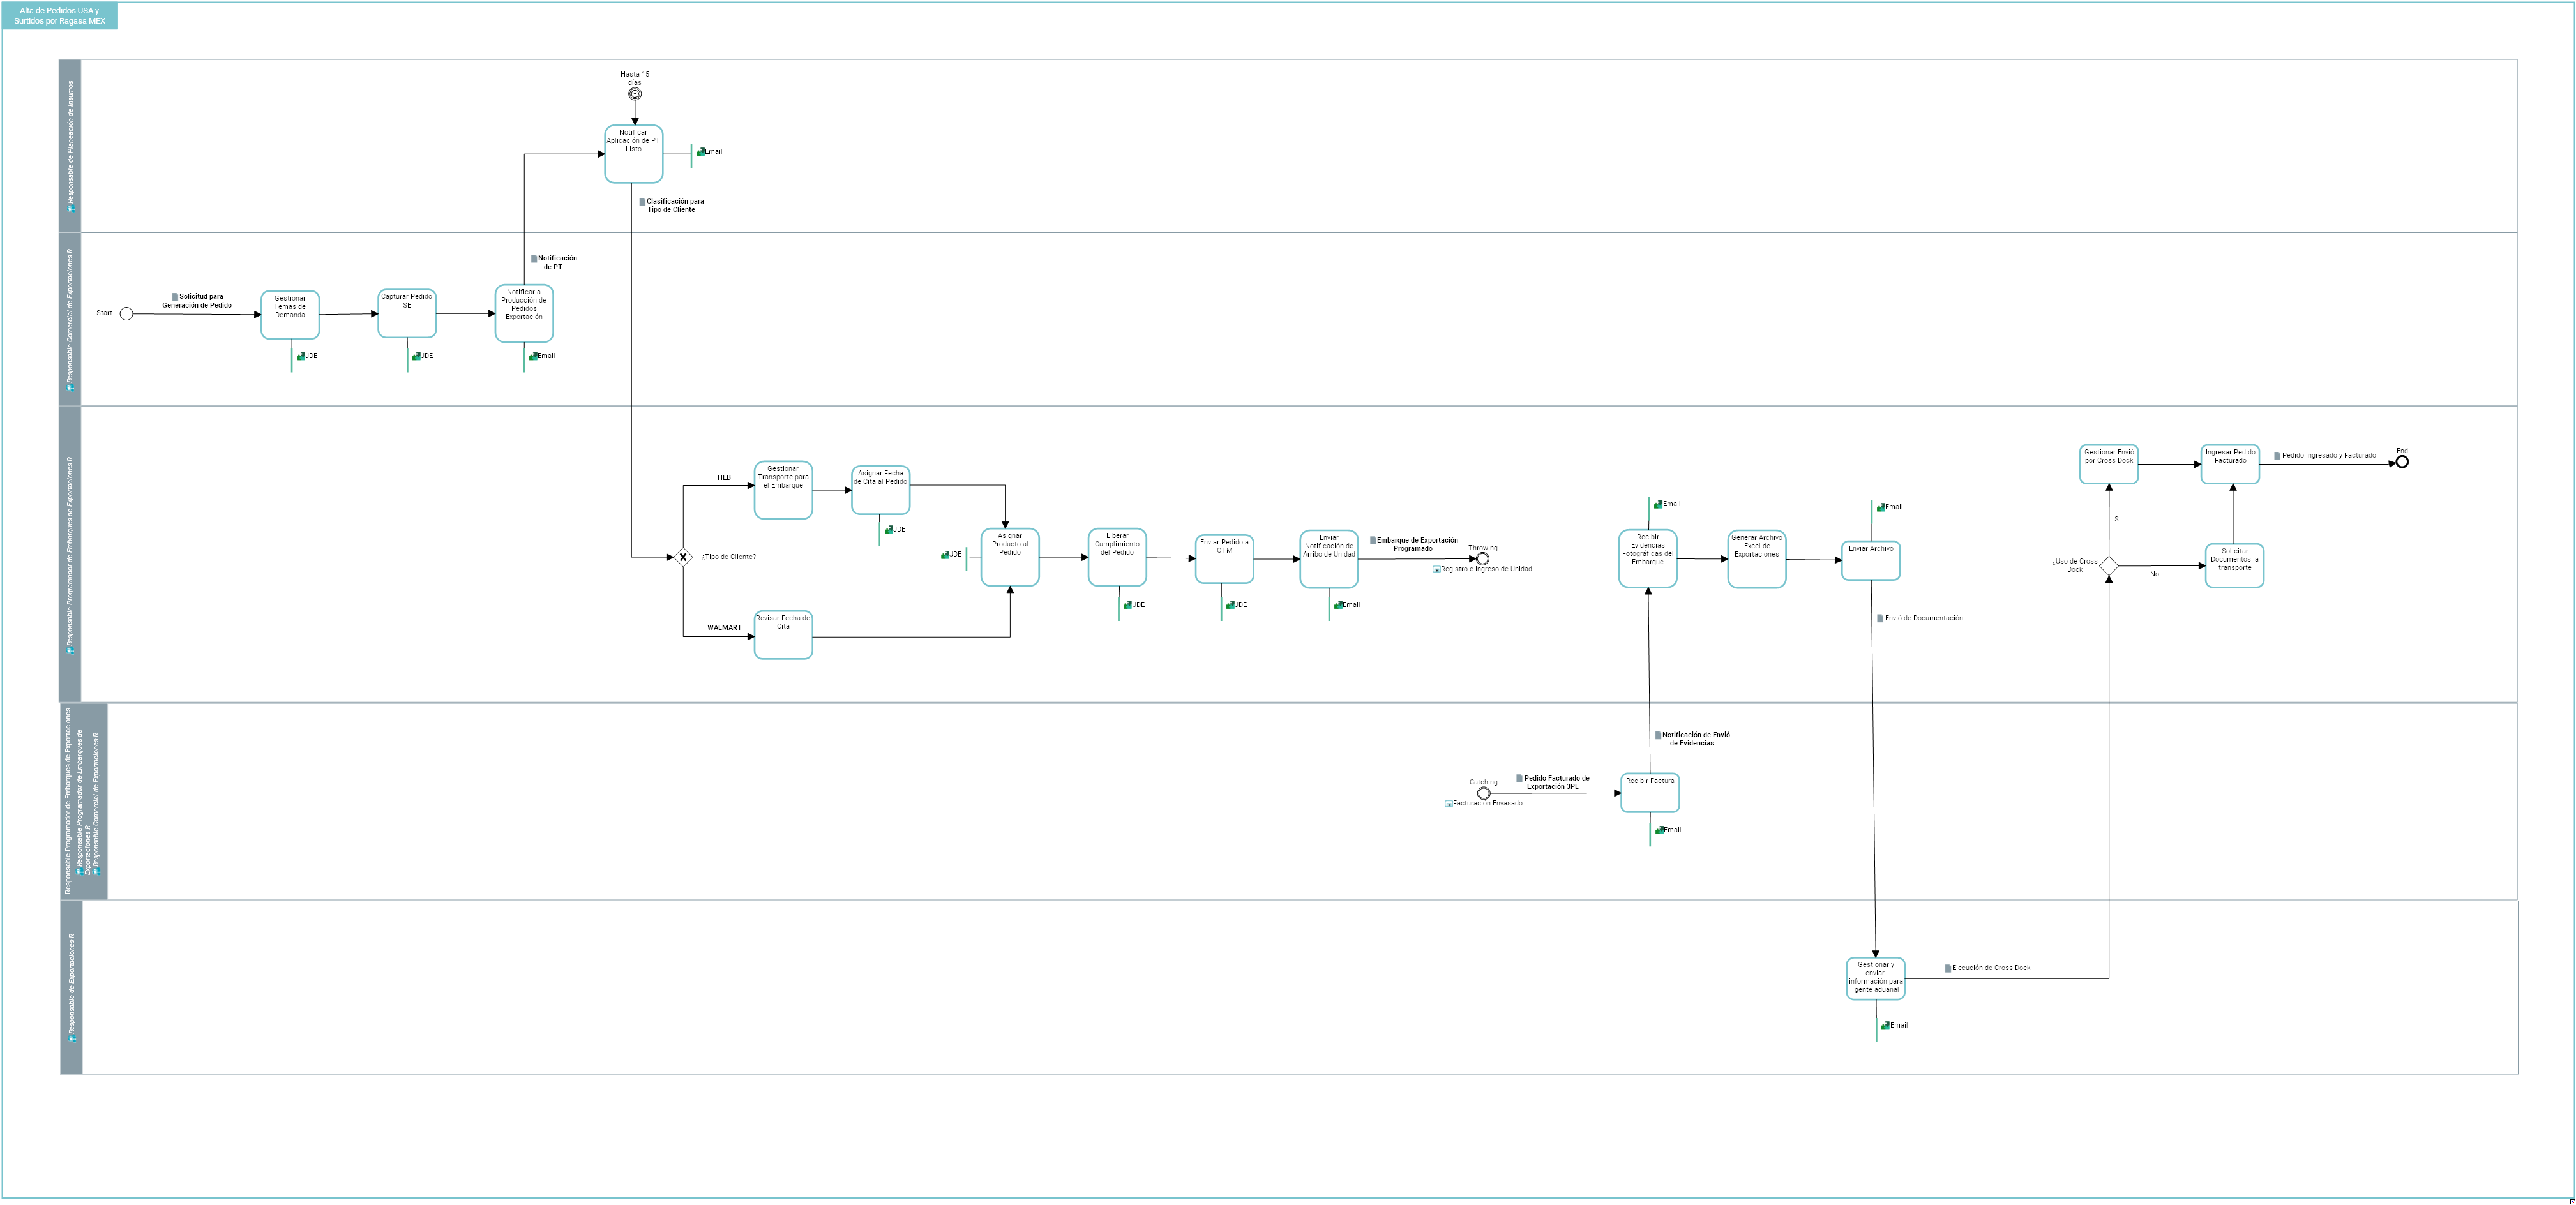Image resolution: width=2576 pixels, height=1205 pixels.
Task: Select 'Gestionar y enviar información para gente aduanal' task
Action: tap(1876, 979)
